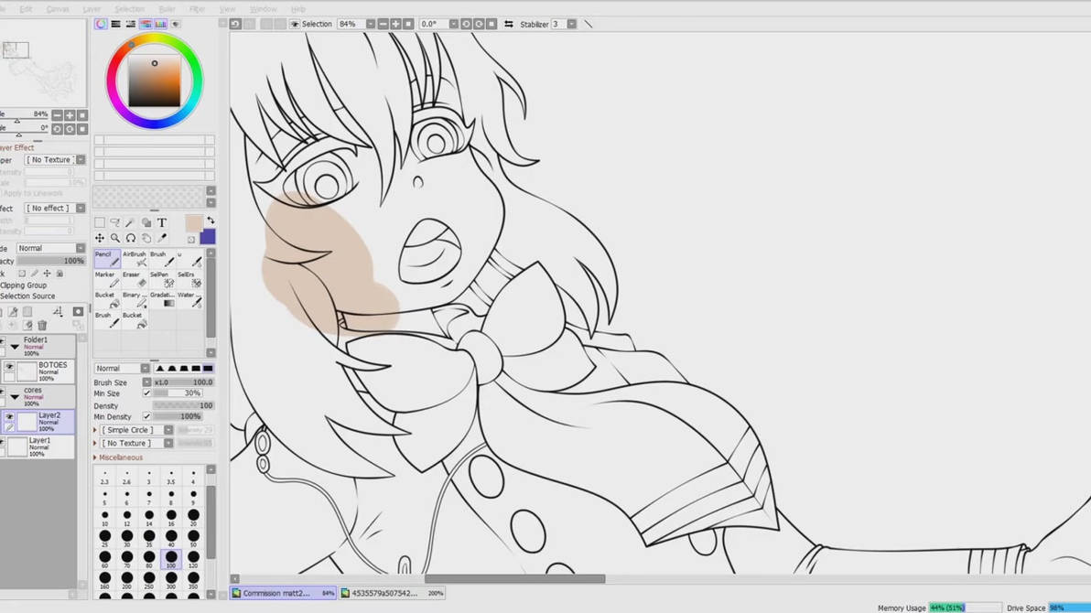Viewport: 1091px width, 613px height.
Task: Collapse the Folder1 layer folder
Action: [15, 346]
